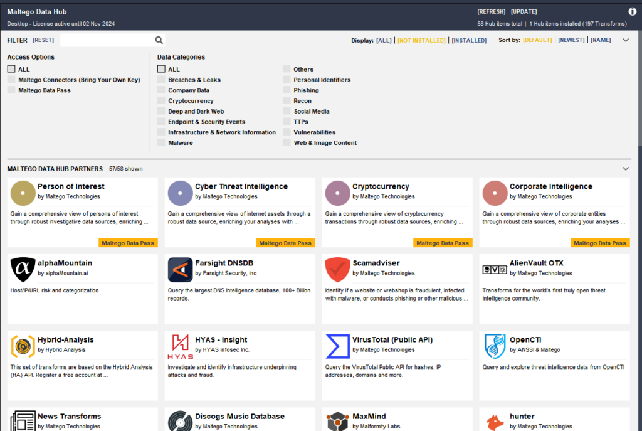The image size is (642, 431).
Task: Enable the Deep and Dark Web category
Action: click(161, 111)
